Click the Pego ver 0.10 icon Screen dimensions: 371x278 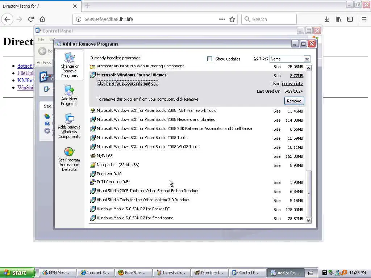[x=93, y=174]
